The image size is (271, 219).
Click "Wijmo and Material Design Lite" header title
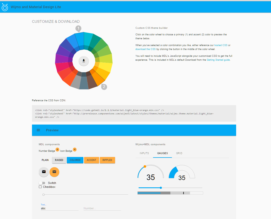point(36,7)
